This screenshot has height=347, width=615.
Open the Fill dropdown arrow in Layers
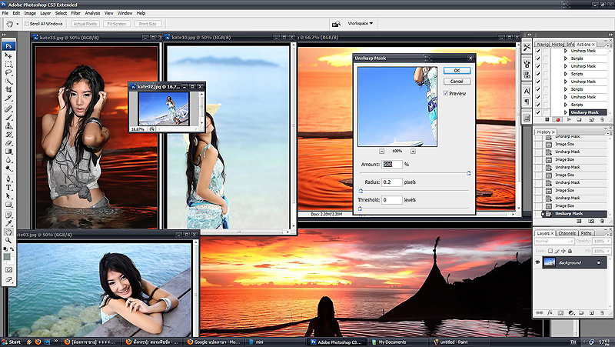click(608, 251)
